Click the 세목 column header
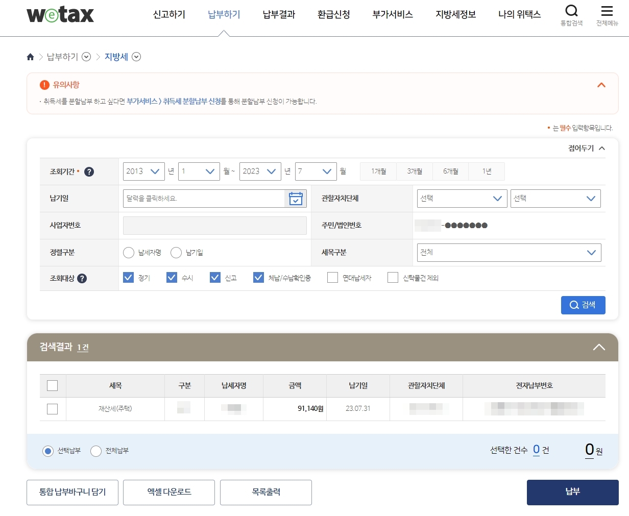629x516 pixels. [115, 386]
